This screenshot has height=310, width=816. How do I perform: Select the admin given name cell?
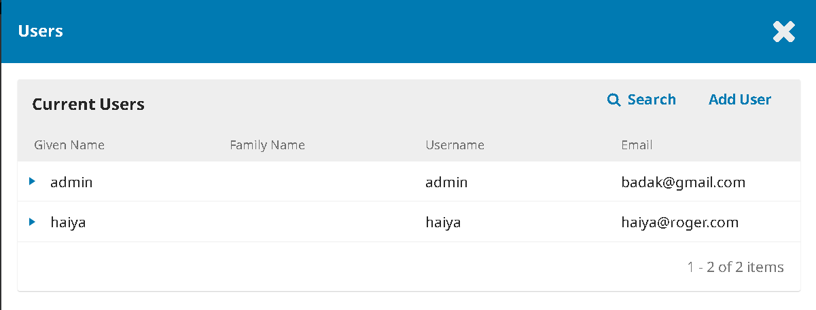[x=71, y=182]
